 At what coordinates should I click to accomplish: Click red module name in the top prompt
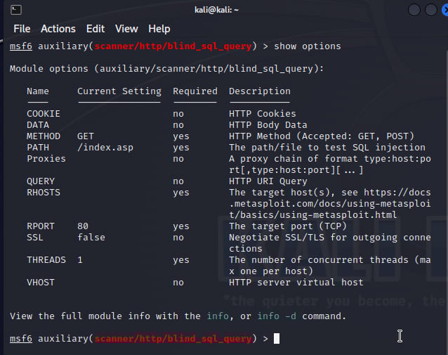[x=173, y=46]
